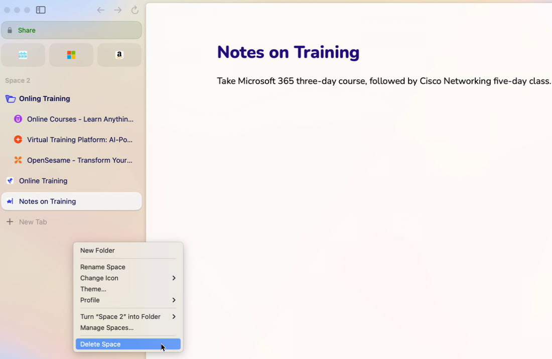
Task: Click the back navigation arrow
Action: pos(101,10)
